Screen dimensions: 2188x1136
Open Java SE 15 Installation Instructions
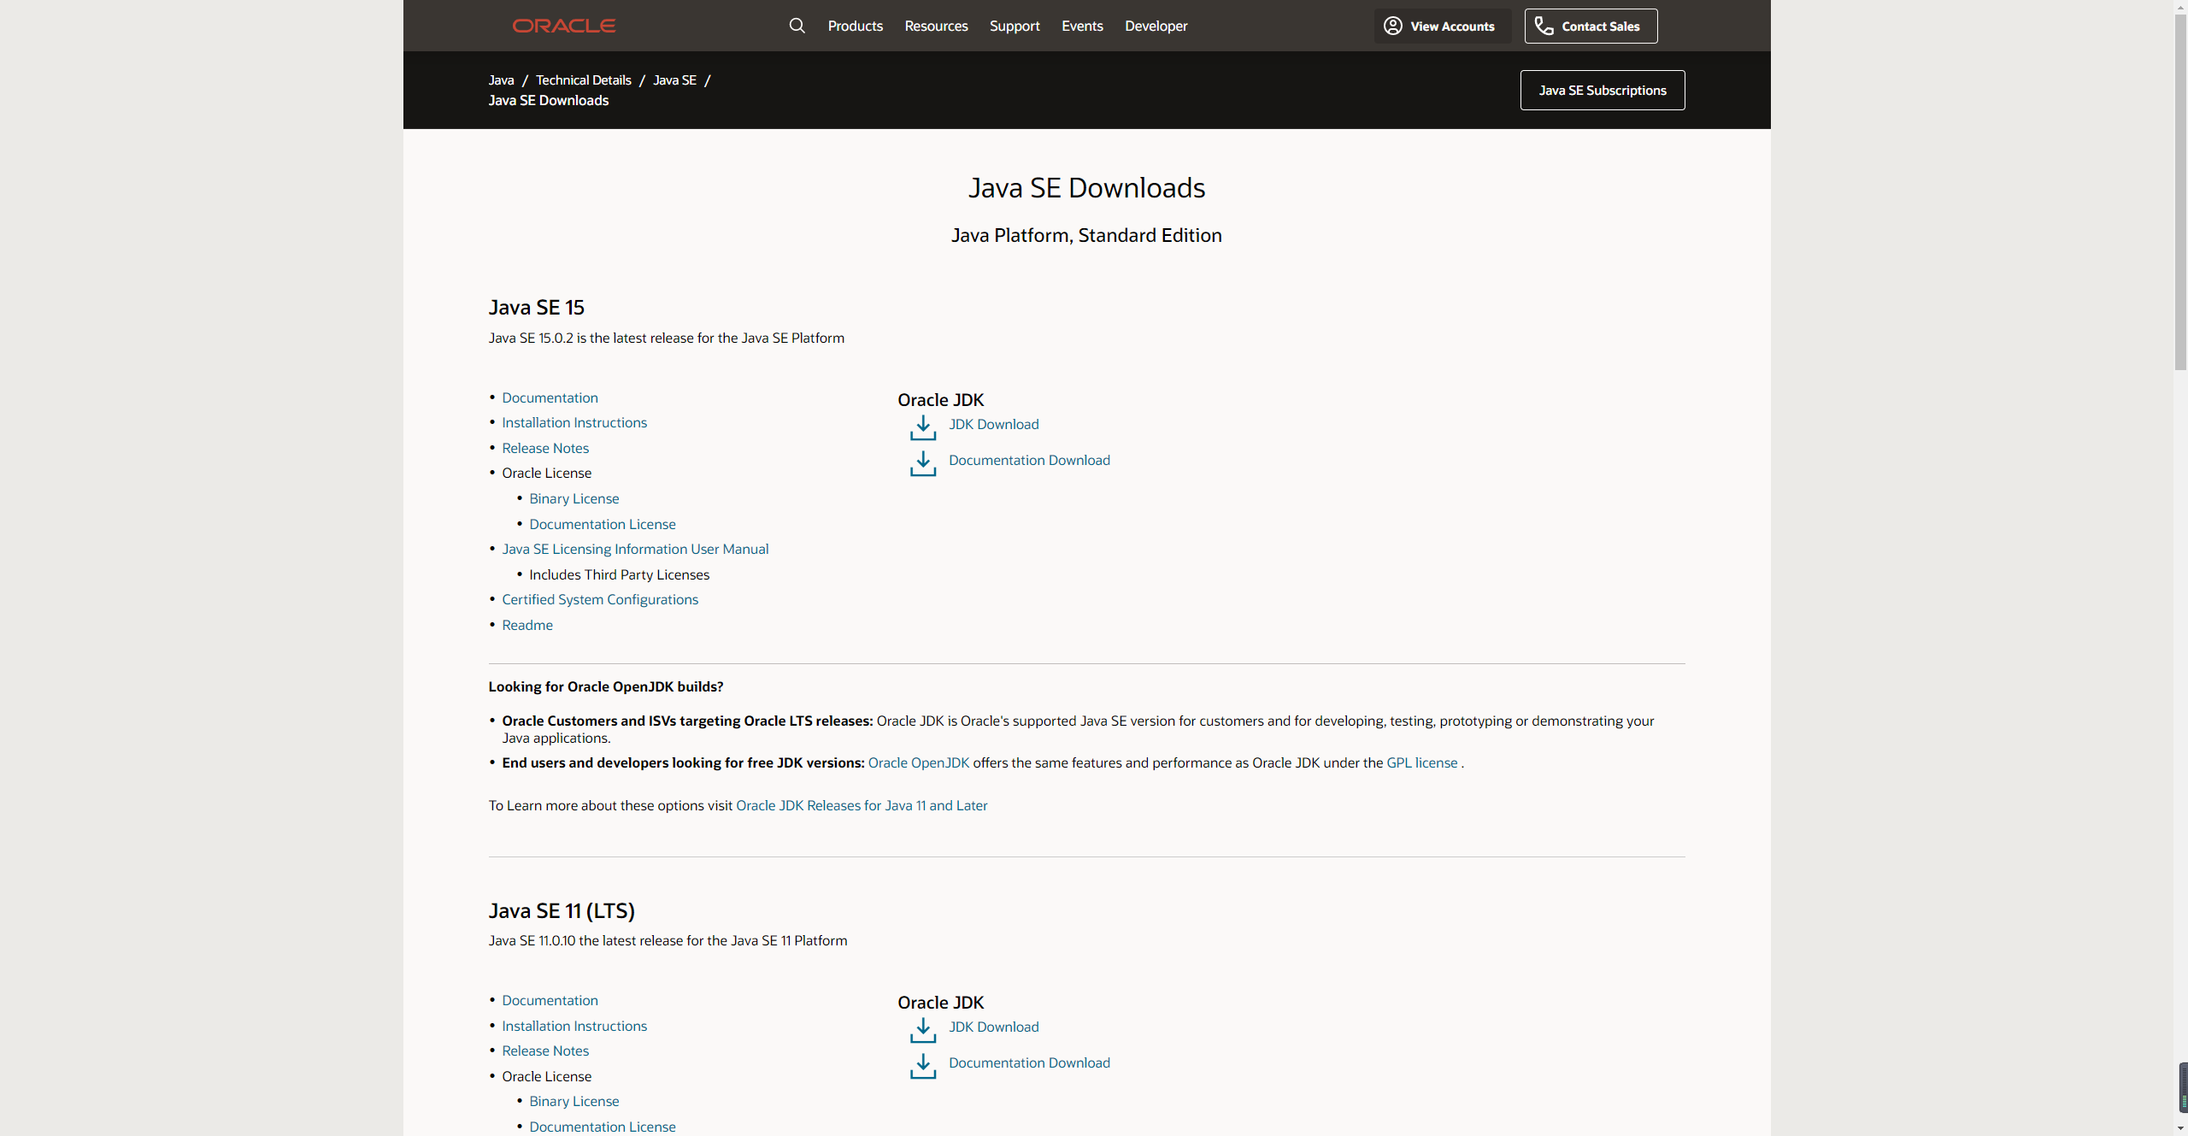[574, 422]
